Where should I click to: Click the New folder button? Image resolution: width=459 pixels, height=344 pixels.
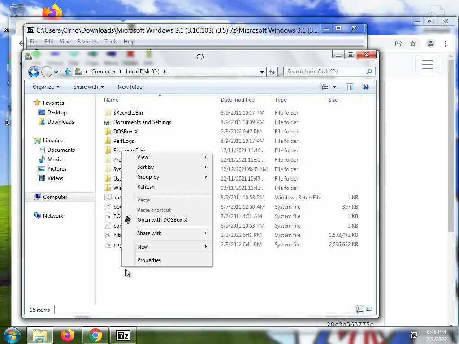tap(131, 87)
